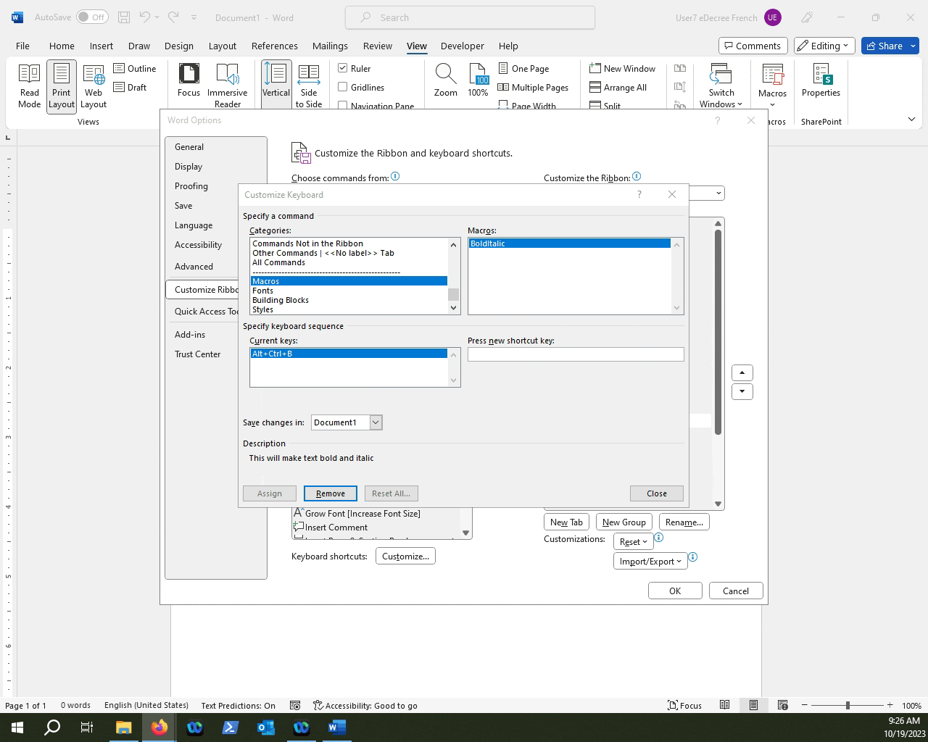Switch to the Review ribbon tab
The image size is (928, 742).
377,46
